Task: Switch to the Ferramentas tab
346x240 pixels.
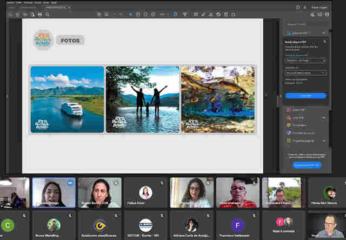Action: point(28,7)
